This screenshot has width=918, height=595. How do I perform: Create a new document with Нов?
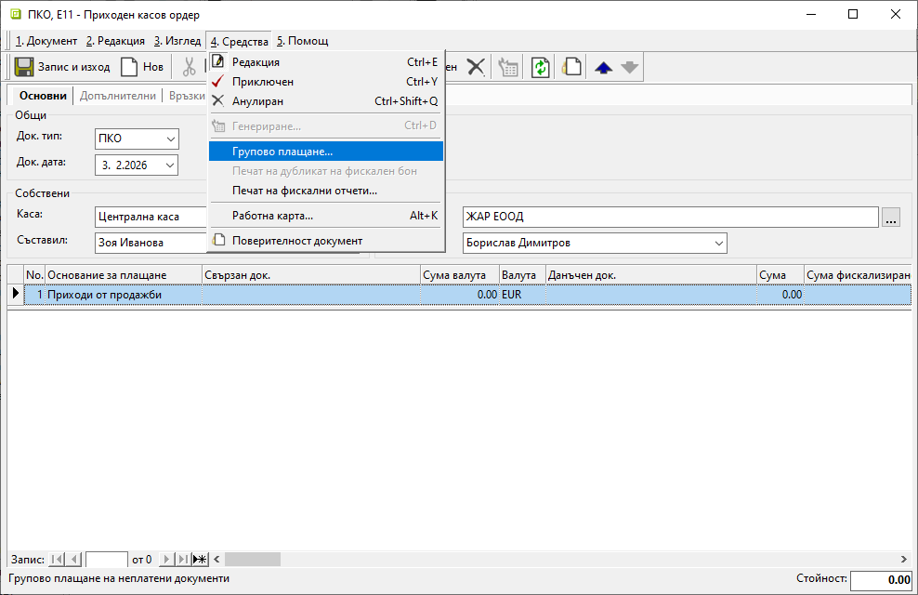(x=142, y=67)
